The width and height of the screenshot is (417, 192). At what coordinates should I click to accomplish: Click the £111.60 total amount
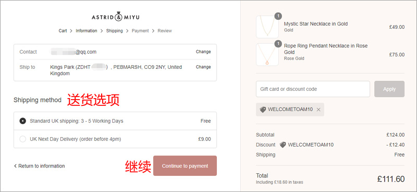[x=390, y=179]
